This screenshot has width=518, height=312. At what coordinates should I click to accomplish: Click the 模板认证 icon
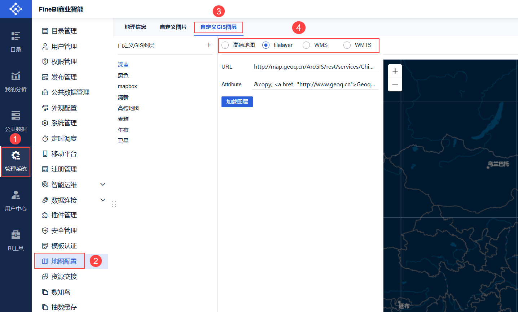(45, 246)
